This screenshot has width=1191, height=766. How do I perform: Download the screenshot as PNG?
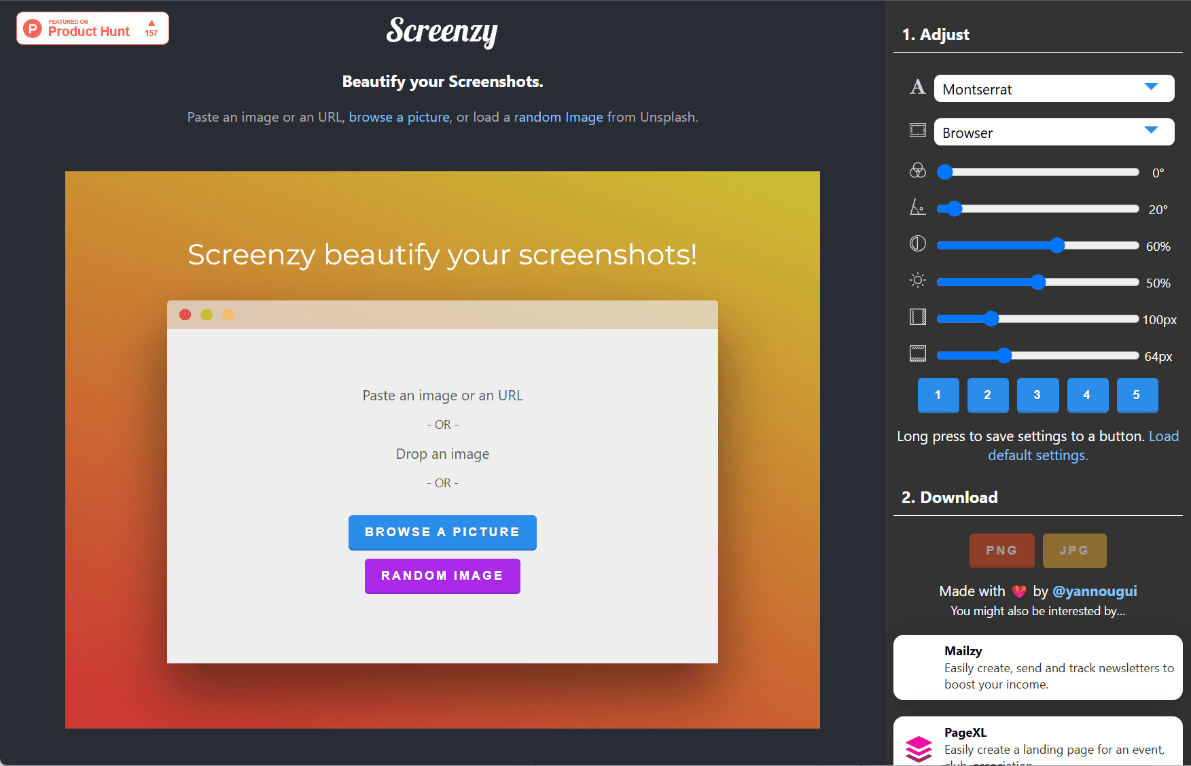[x=1001, y=551]
